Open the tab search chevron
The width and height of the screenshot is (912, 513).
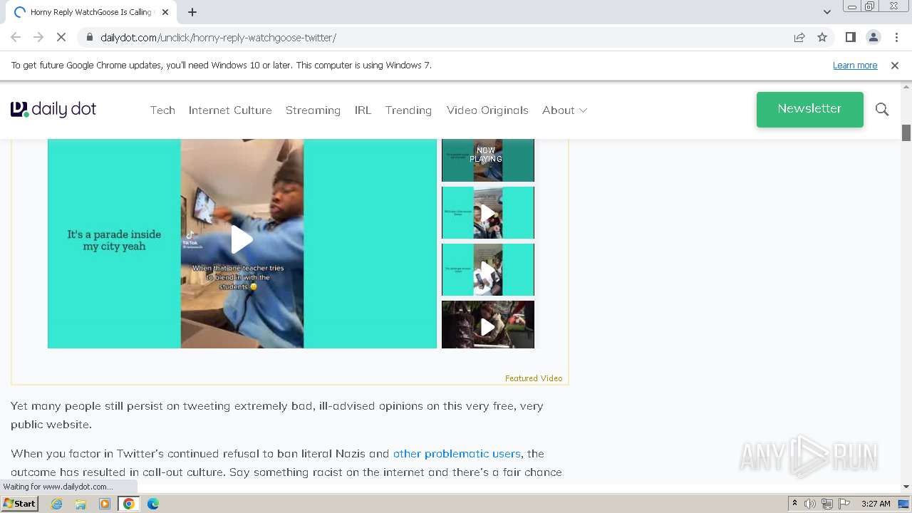click(x=826, y=12)
